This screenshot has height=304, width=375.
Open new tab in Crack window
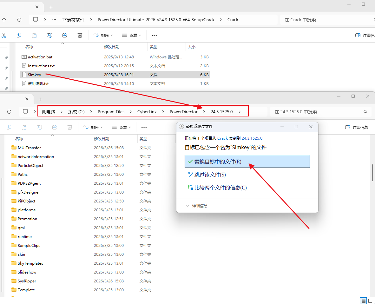click(x=51, y=7)
